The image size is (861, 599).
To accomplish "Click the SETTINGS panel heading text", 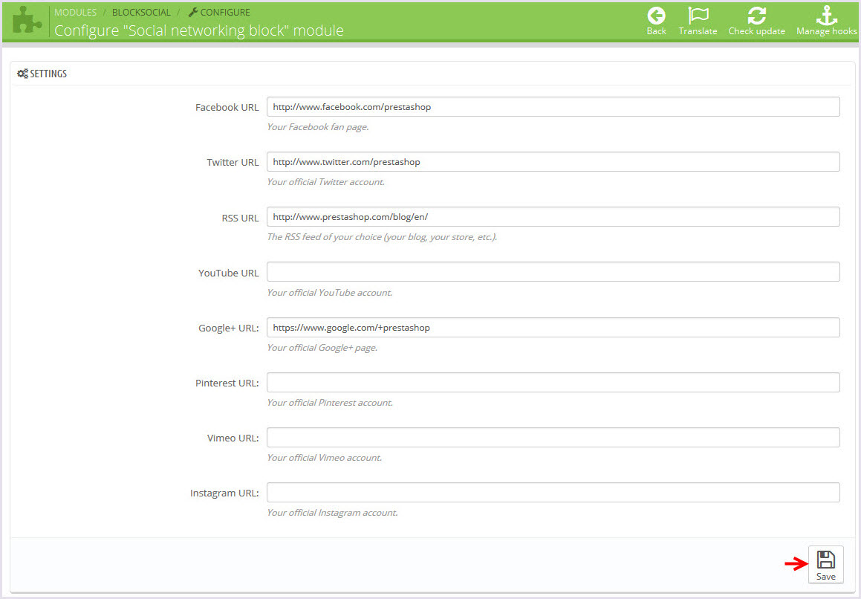I will 48,74.
